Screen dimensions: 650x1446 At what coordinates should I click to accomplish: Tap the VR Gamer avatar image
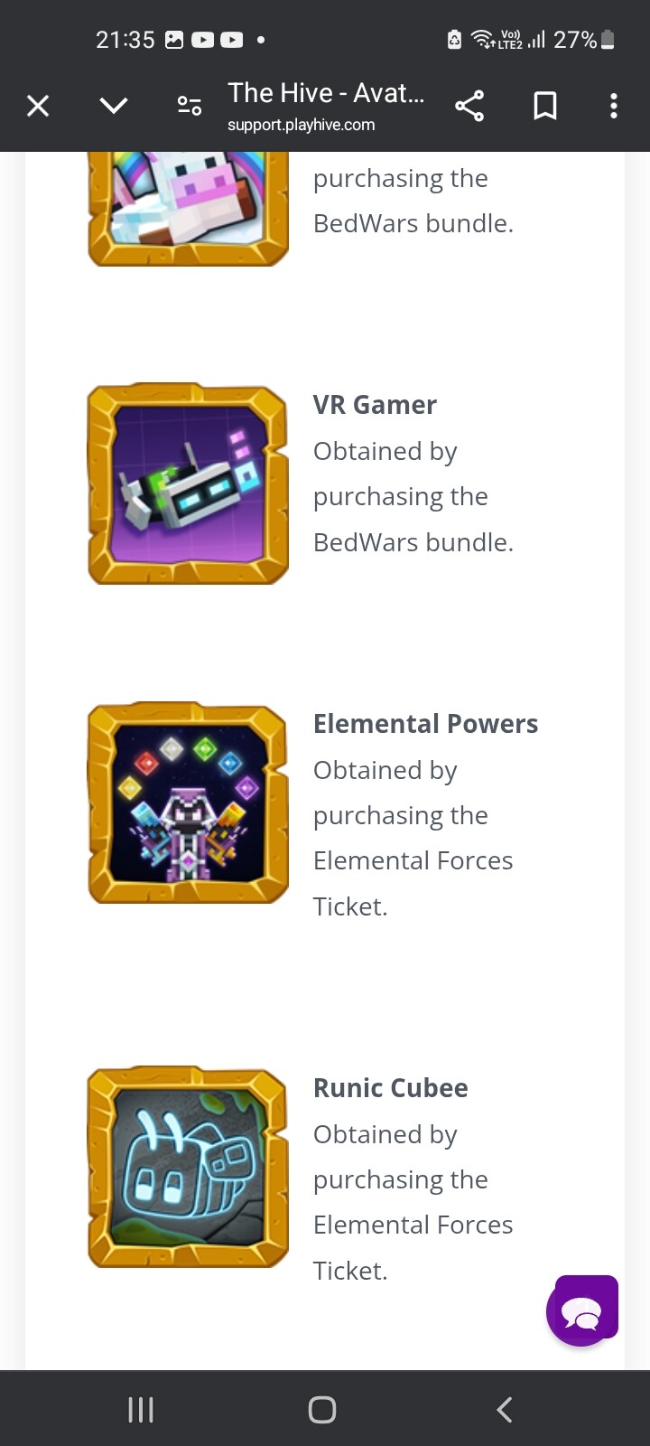tap(188, 484)
